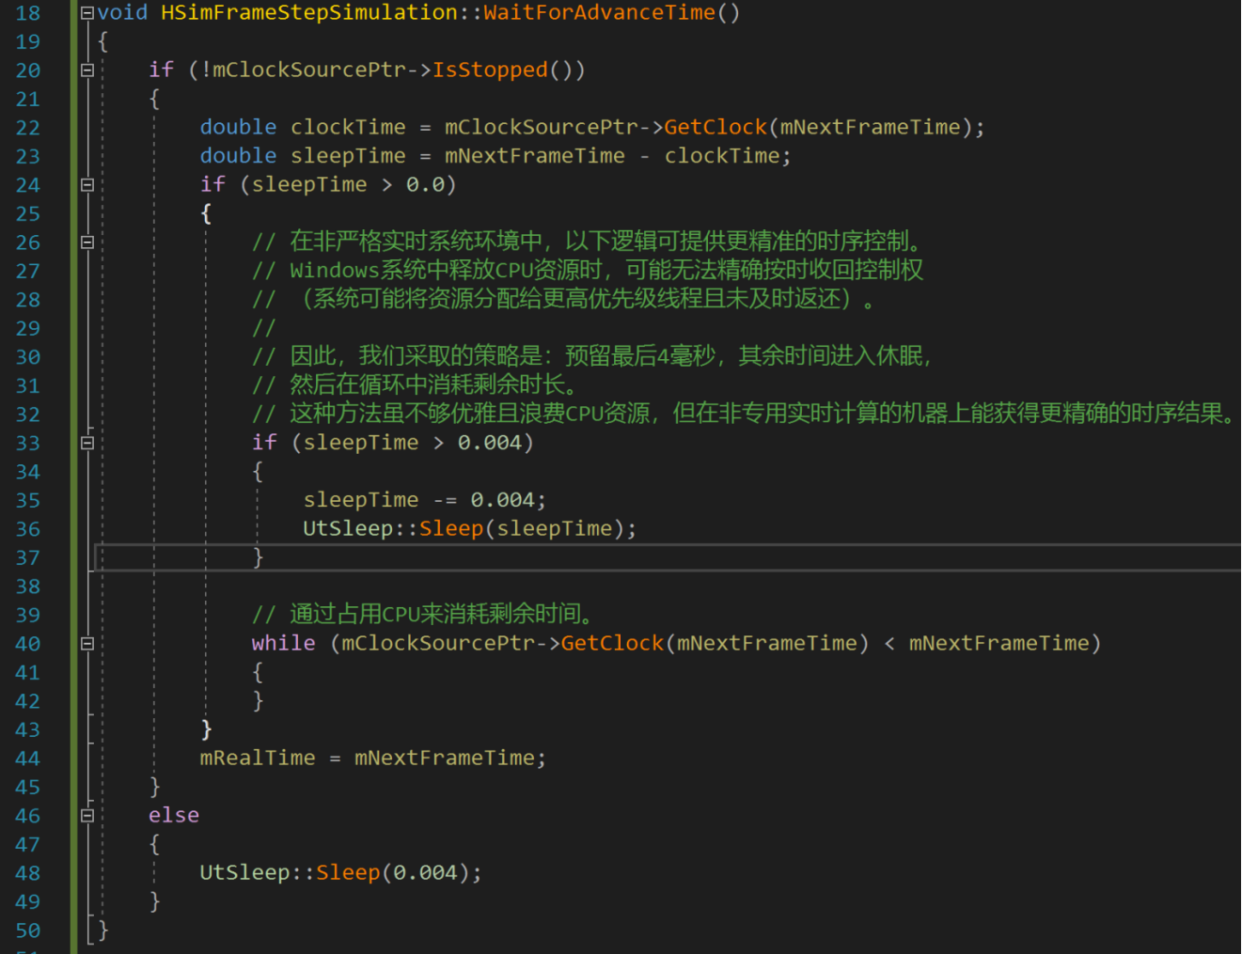The image size is (1242, 954).
Task: Click the highlighted closing brace on line 37
Action: click(x=259, y=558)
